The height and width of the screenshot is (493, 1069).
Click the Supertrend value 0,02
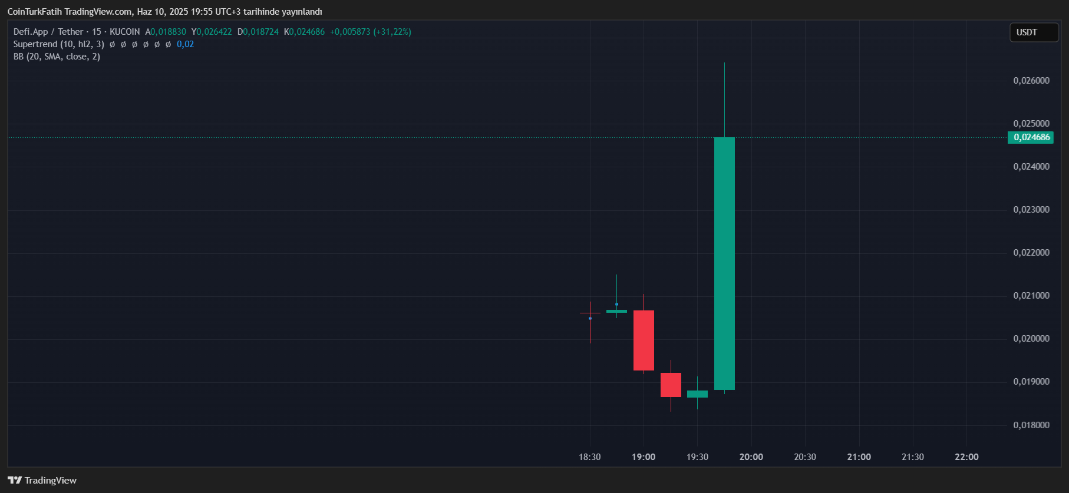click(185, 44)
